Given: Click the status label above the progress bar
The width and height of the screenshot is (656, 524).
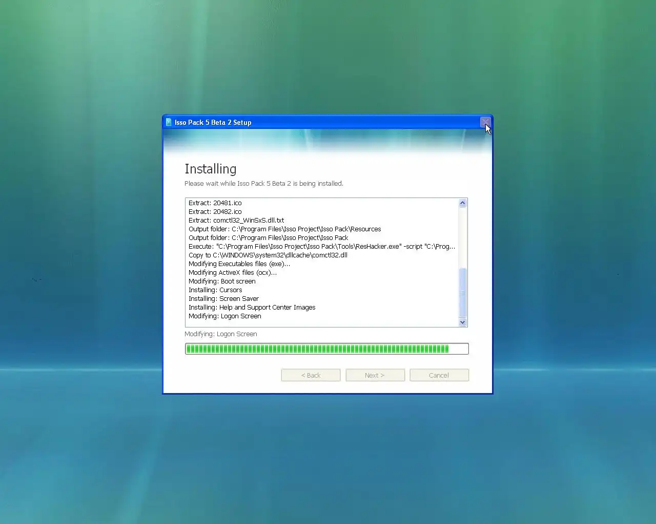Looking at the screenshot, I should pyautogui.click(x=221, y=334).
